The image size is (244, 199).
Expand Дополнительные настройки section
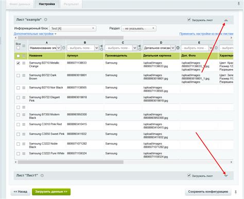coord(35,34)
